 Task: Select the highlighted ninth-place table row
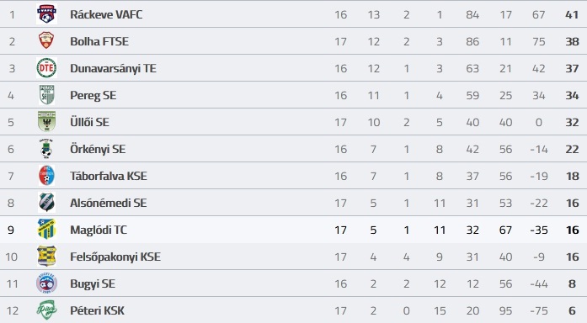pyautogui.click(x=293, y=230)
